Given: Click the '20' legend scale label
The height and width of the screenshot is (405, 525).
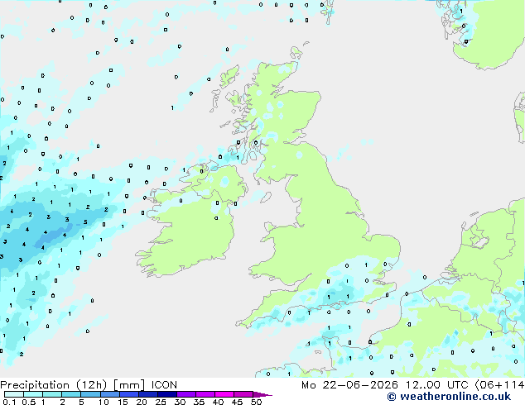Looking at the screenshot, I should coord(142,402).
